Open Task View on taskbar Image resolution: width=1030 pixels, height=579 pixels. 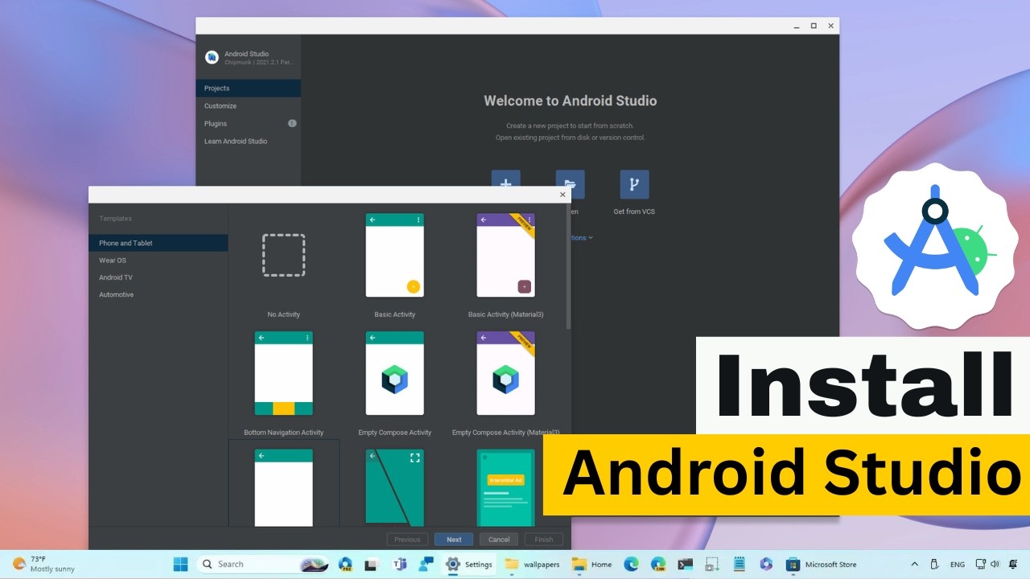click(372, 564)
